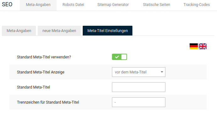Click the Trennzeichen für Standard Meta-Titel label

(48, 102)
